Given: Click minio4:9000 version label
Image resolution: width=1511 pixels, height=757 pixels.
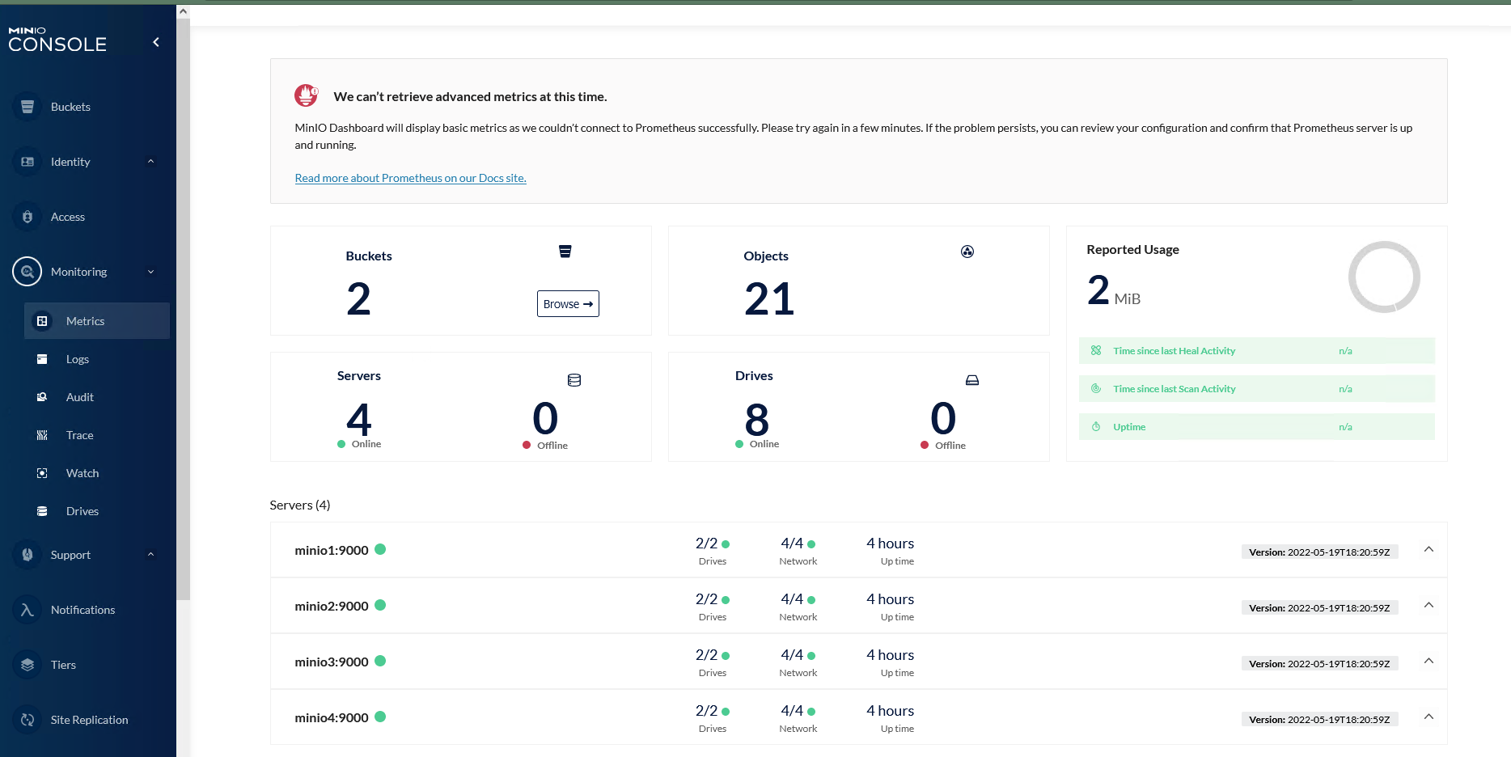Looking at the screenshot, I should point(1319,720).
